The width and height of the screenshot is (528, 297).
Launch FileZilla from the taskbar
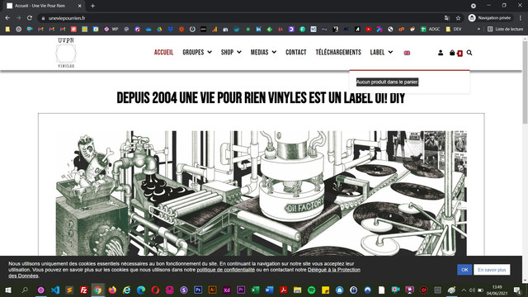(83, 290)
